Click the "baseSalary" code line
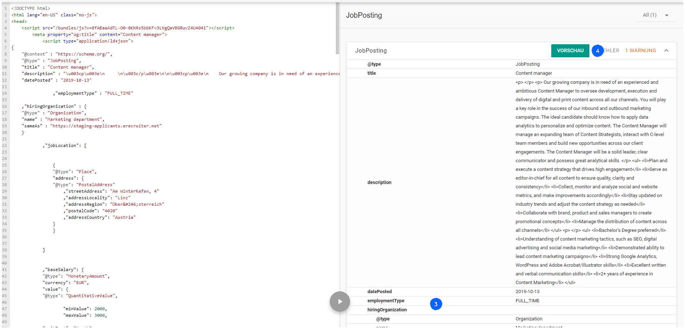 pos(63,270)
